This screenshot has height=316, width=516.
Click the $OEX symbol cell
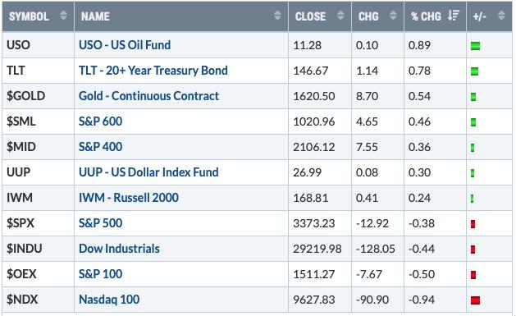click(39, 274)
